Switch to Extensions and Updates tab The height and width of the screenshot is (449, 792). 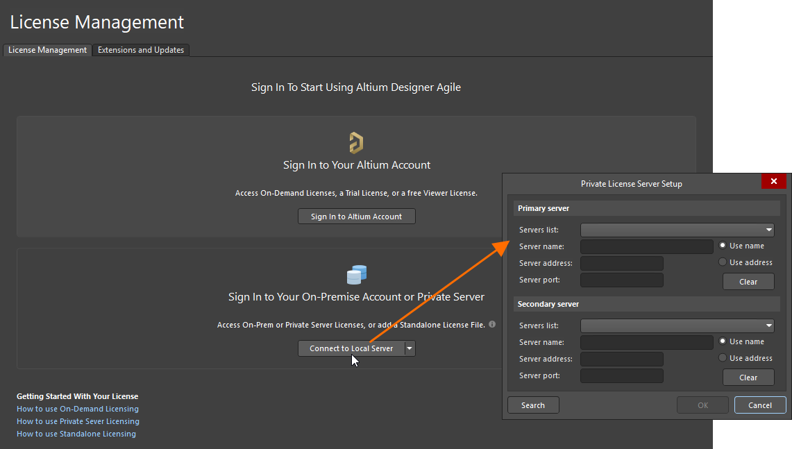(141, 50)
